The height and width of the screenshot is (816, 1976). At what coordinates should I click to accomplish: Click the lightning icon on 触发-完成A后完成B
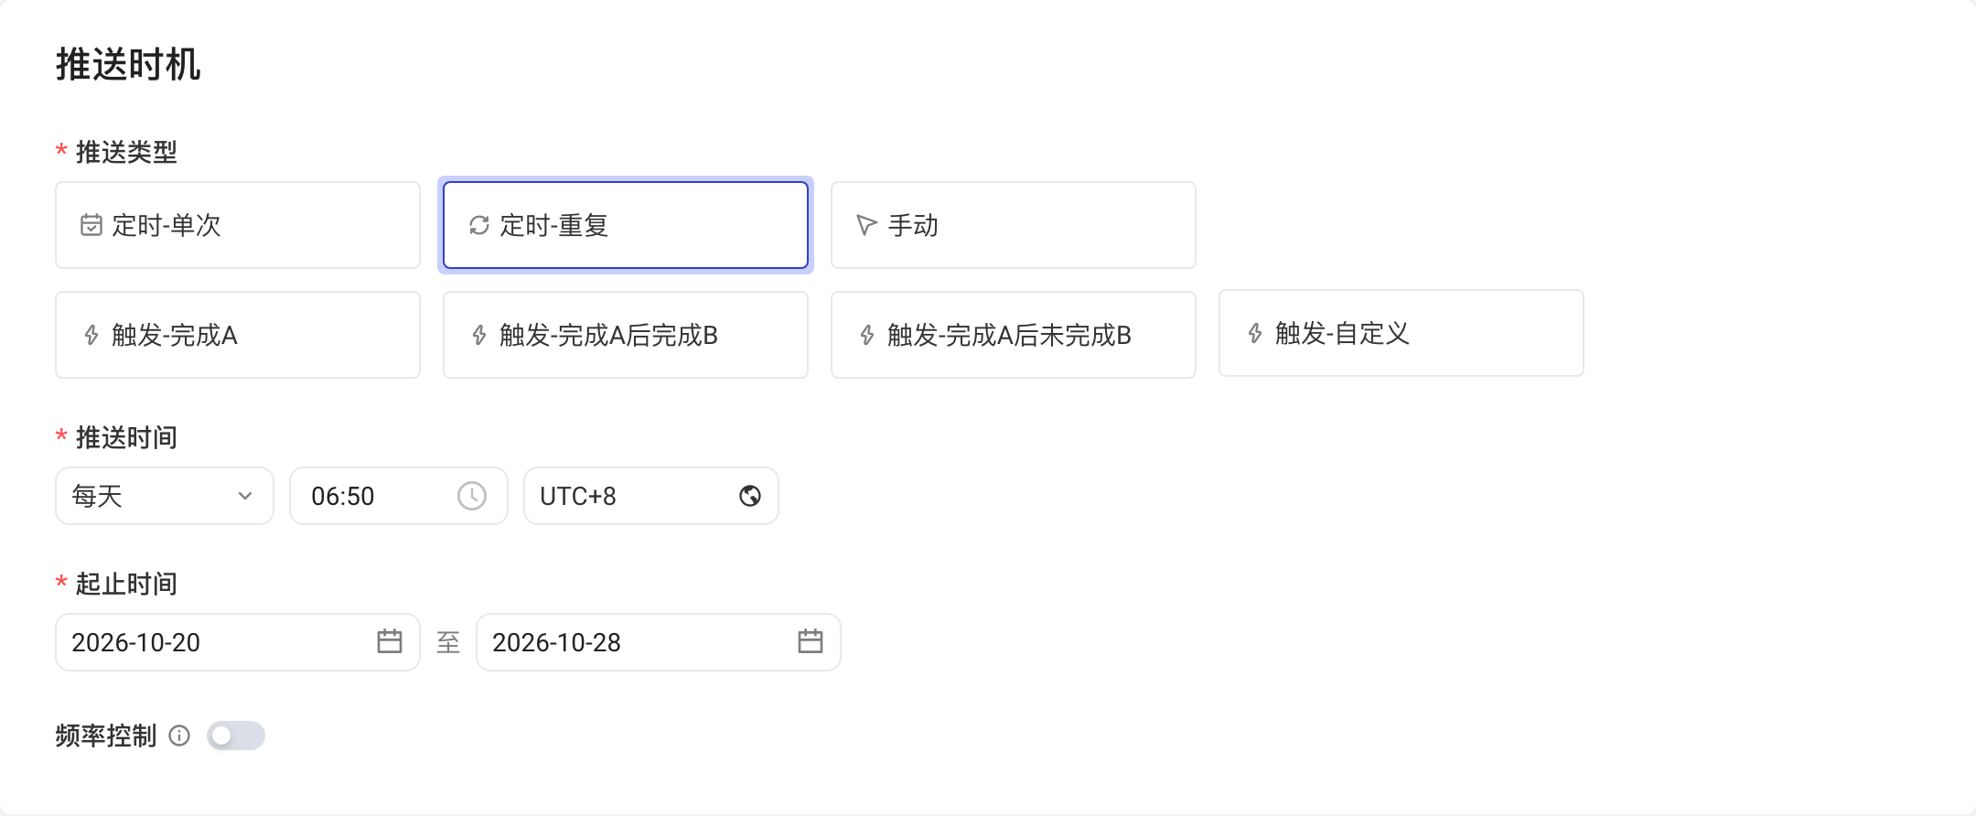coord(479,335)
